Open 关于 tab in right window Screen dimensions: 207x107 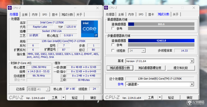(176, 14)
